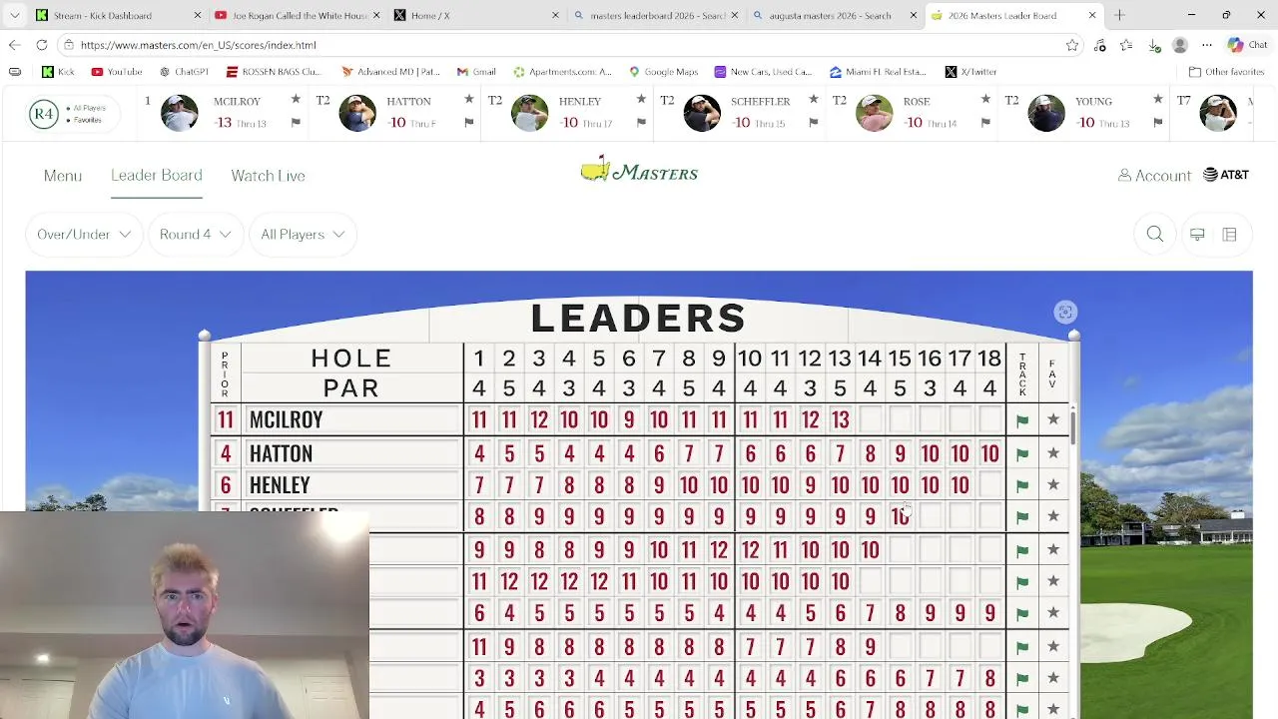Click MCILROY name in scoreboard
The image size is (1278, 719).
coord(286,419)
